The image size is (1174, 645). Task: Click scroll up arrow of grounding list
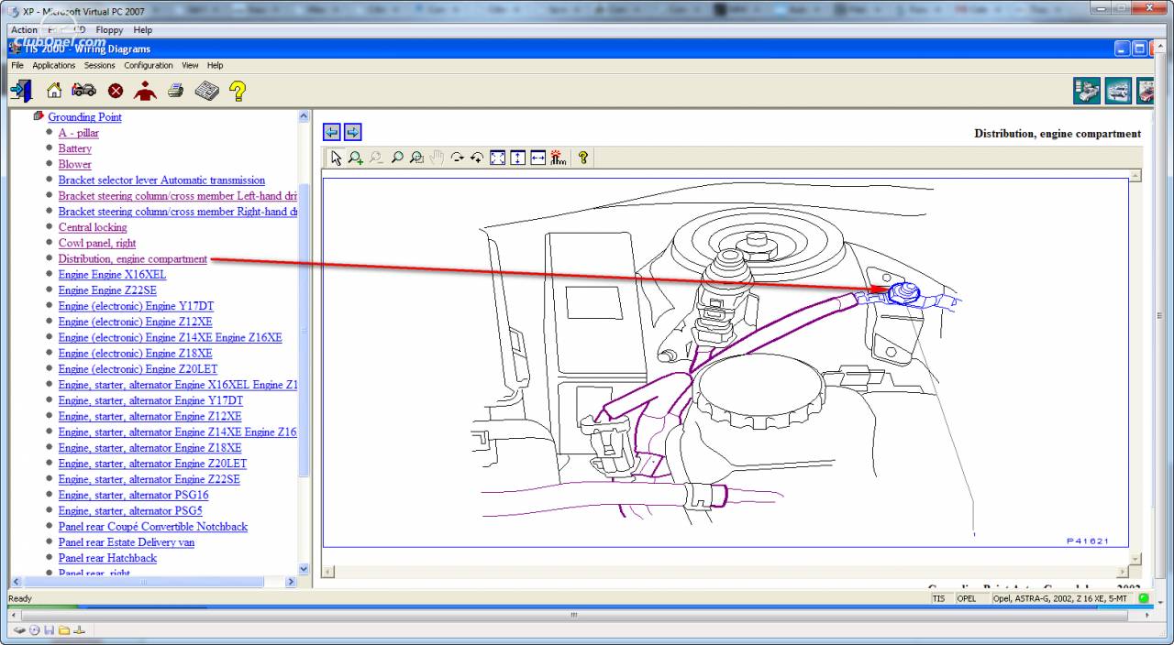tap(305, 116)
